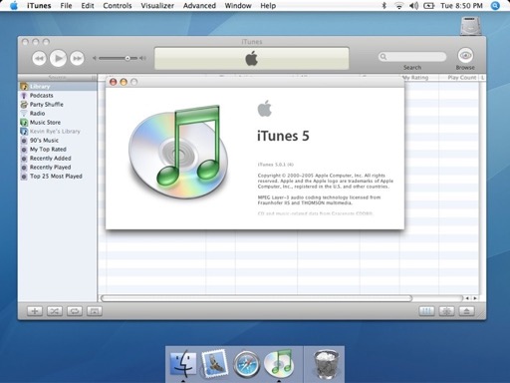Screen dimensions: 510x383
Task: Click the scroll left arrow in song list
Action: pyautogui.click(x=467, y=298)
